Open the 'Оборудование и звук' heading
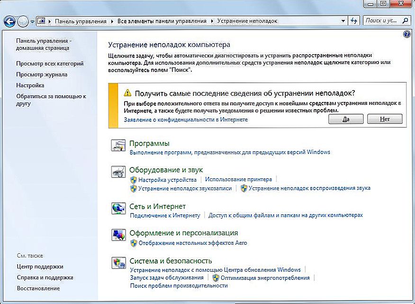This screenshot has height=304, width=415. (x=166, y=170)
